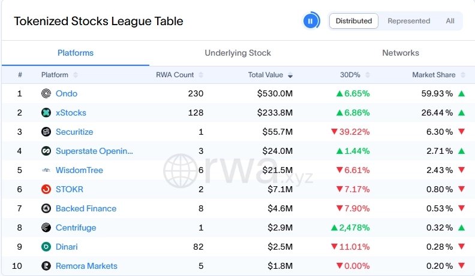Click the Ondo platform logo icon
Viewport: 475px width, 276px height.
pyautogui.click(x=46, y=93)
